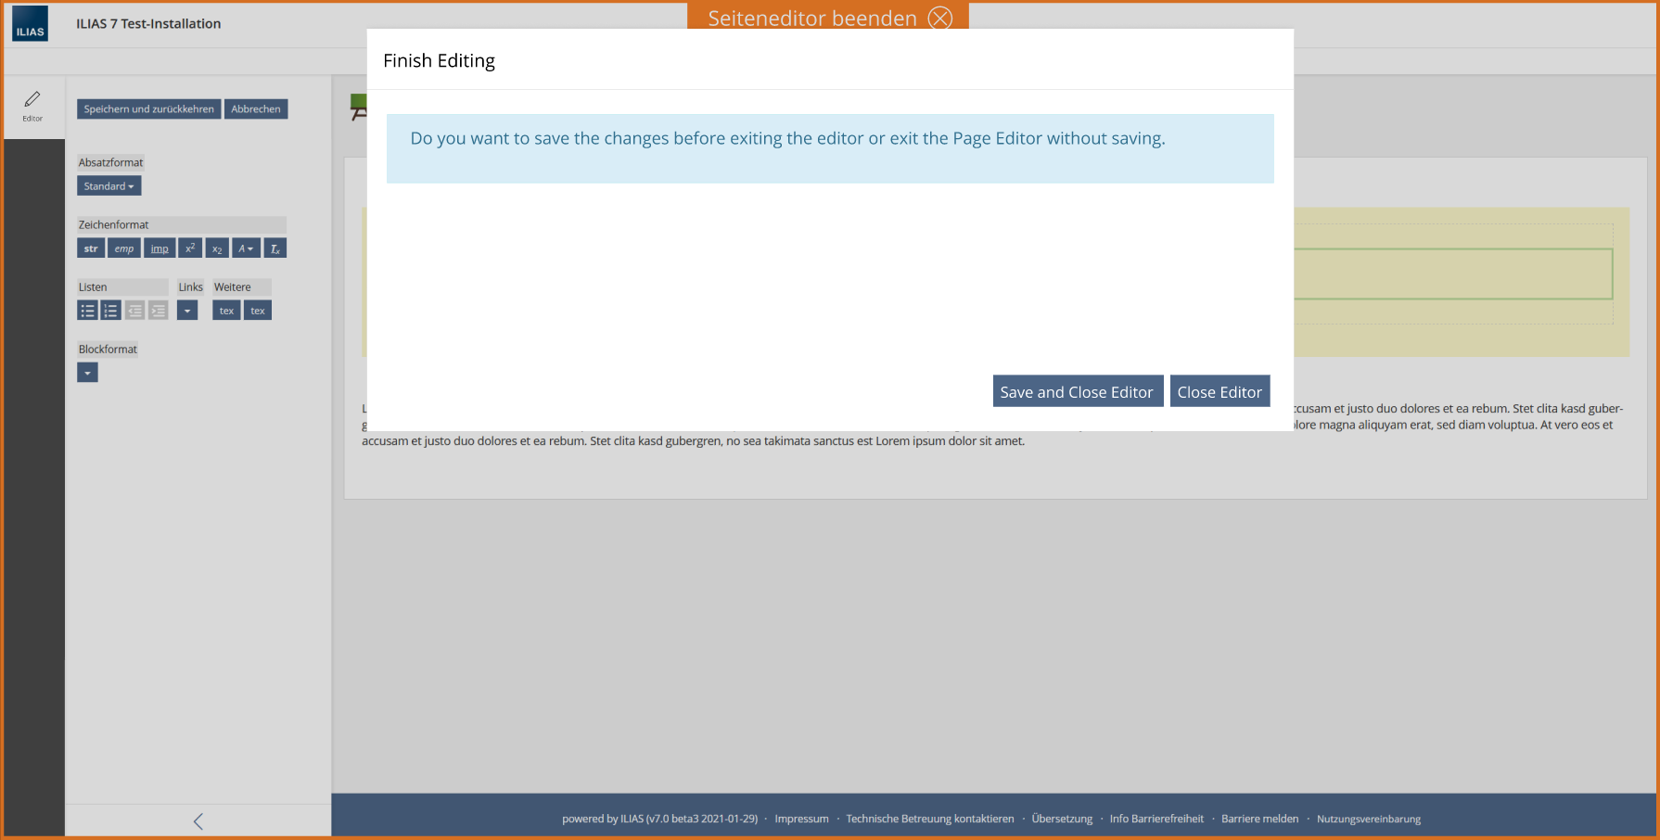The width and height of the screenshot is (1660, 840).
Task: Open Technische Betreuung kontaktieren link
Action: click(x=930, y=820)
